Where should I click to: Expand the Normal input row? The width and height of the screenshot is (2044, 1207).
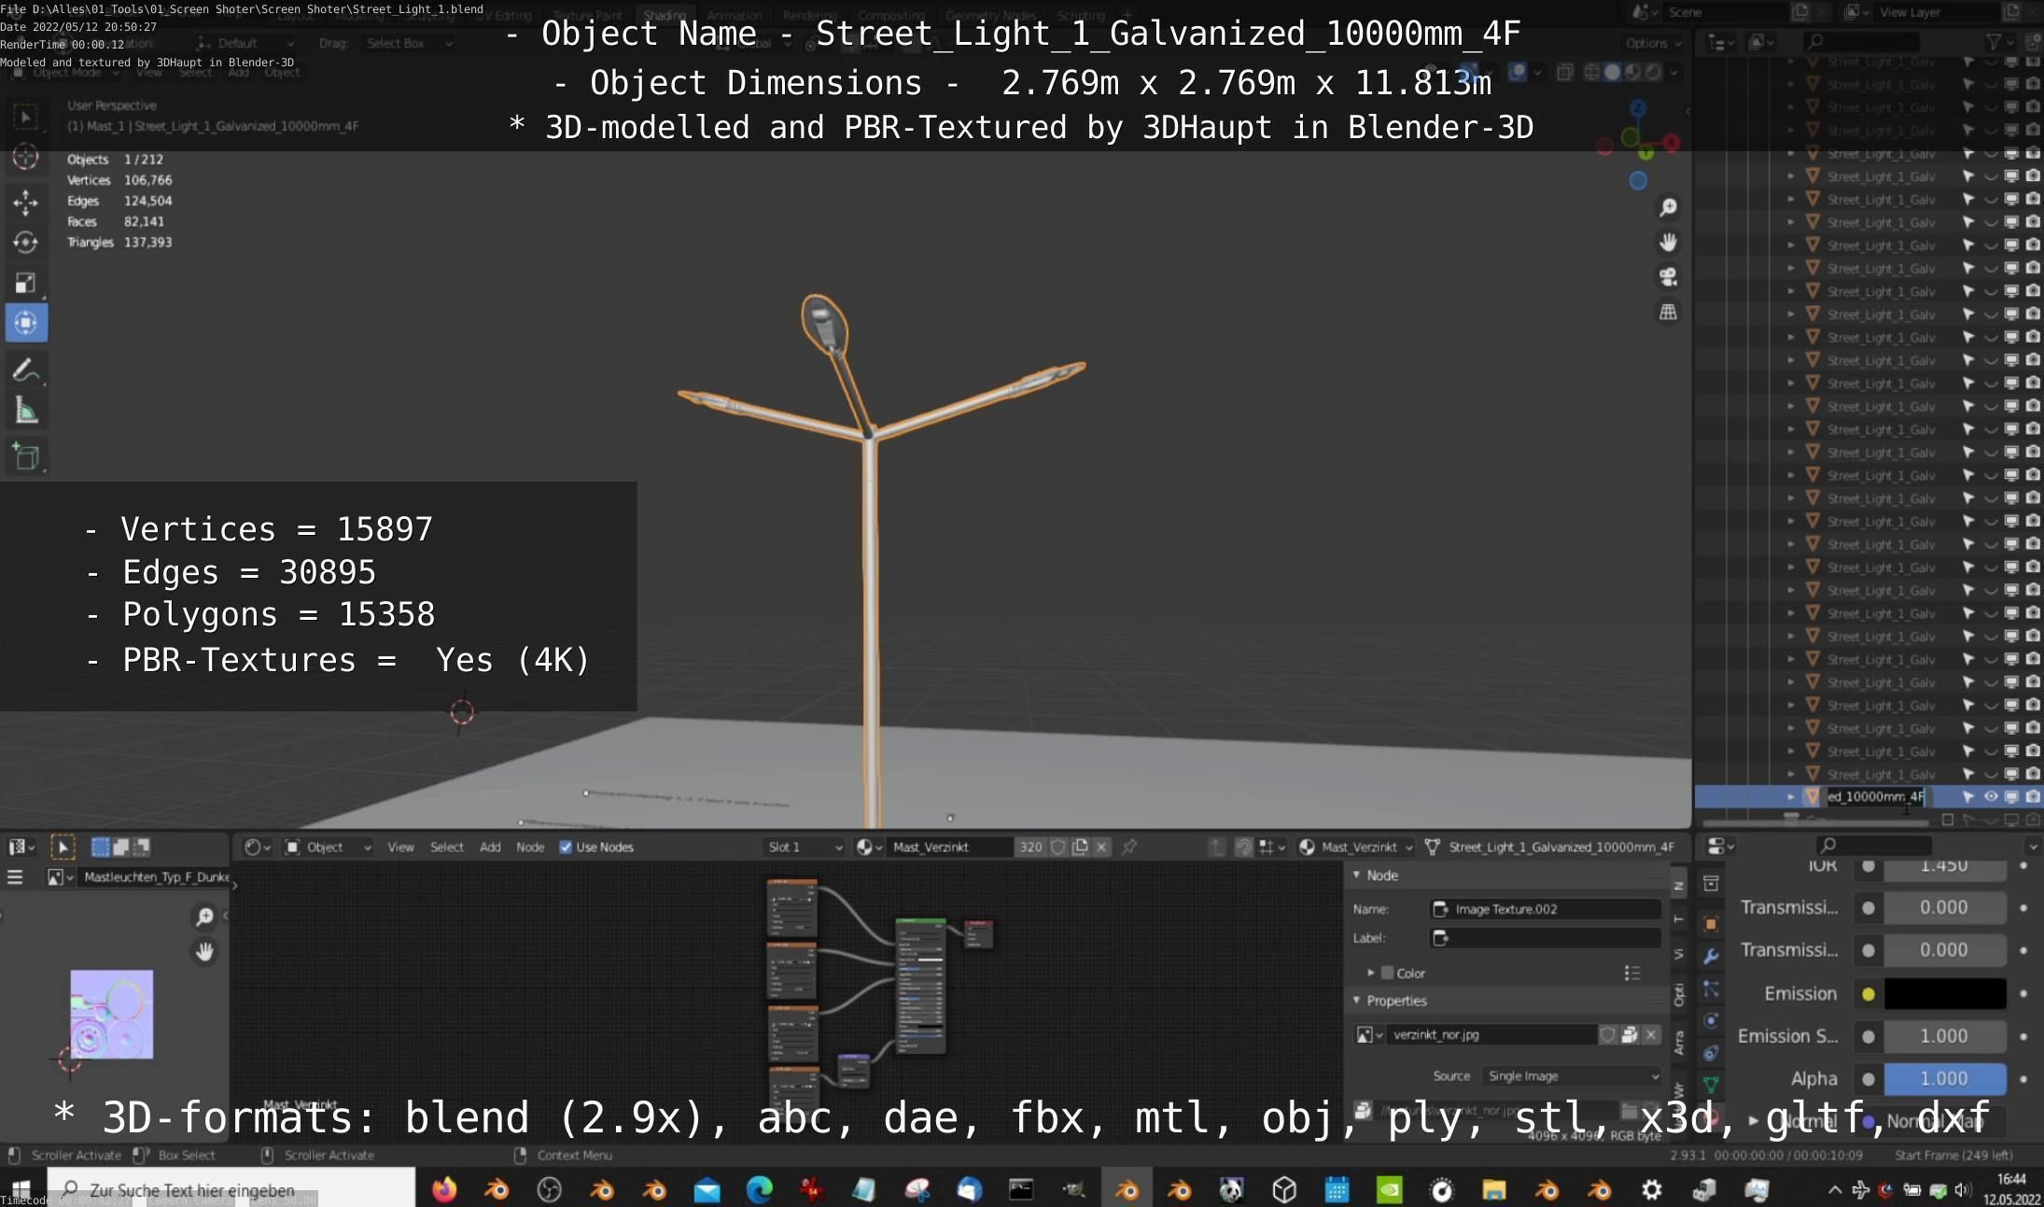point(1753,1120)
